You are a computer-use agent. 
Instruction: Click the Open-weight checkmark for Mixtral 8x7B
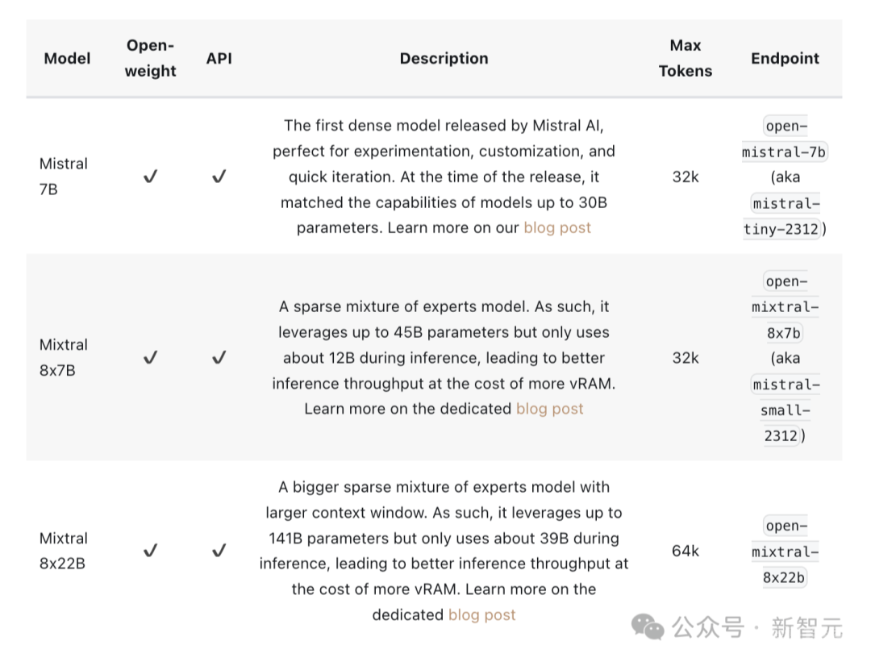[x=150, y=357]
